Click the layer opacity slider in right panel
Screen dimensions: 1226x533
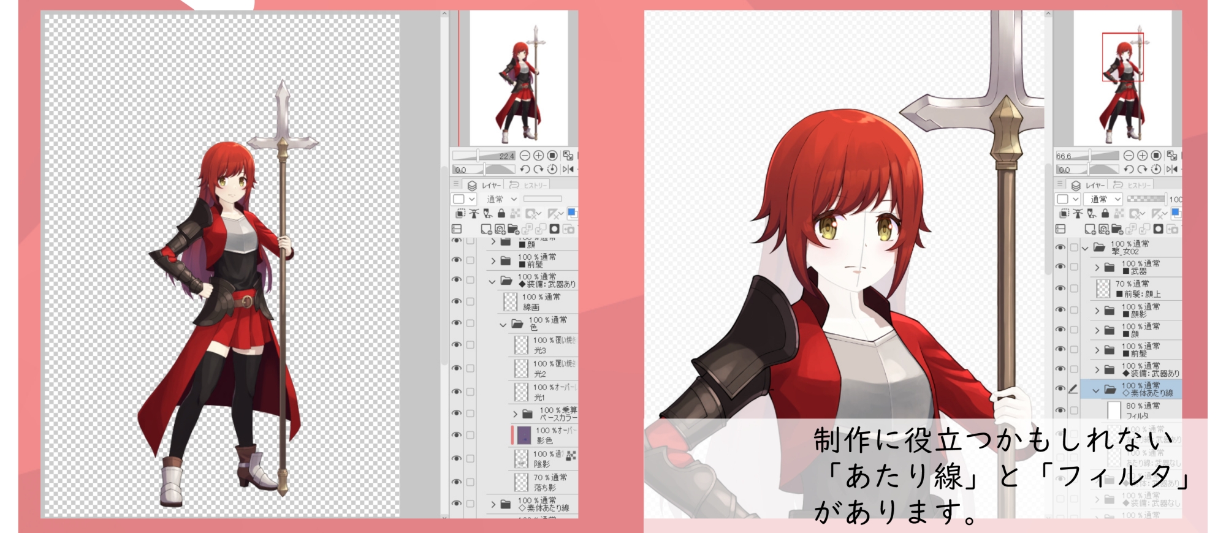tap(1145, 199)
